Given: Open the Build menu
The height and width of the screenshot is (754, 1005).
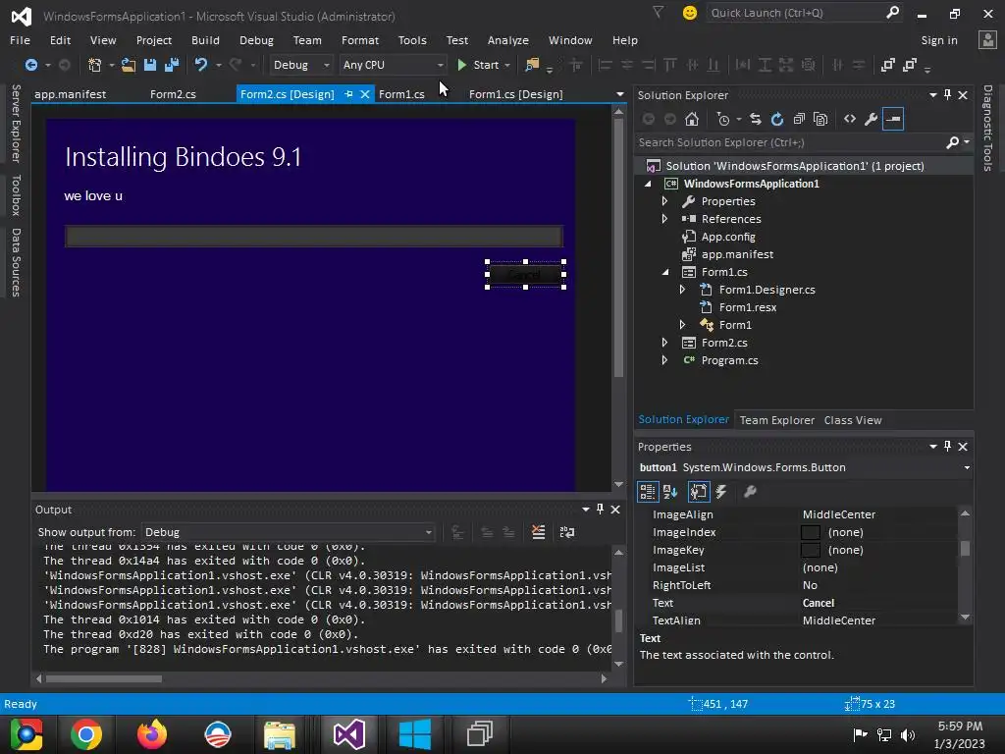Looking at the screenshot, I should pyautogui.click(x=205, y=39).
